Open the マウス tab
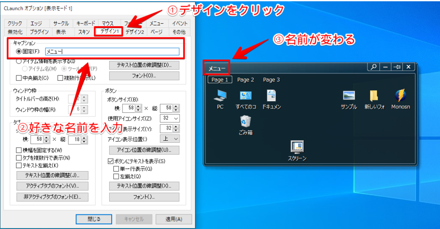This screenshot has width=440, height=229. tap(107, 23)
